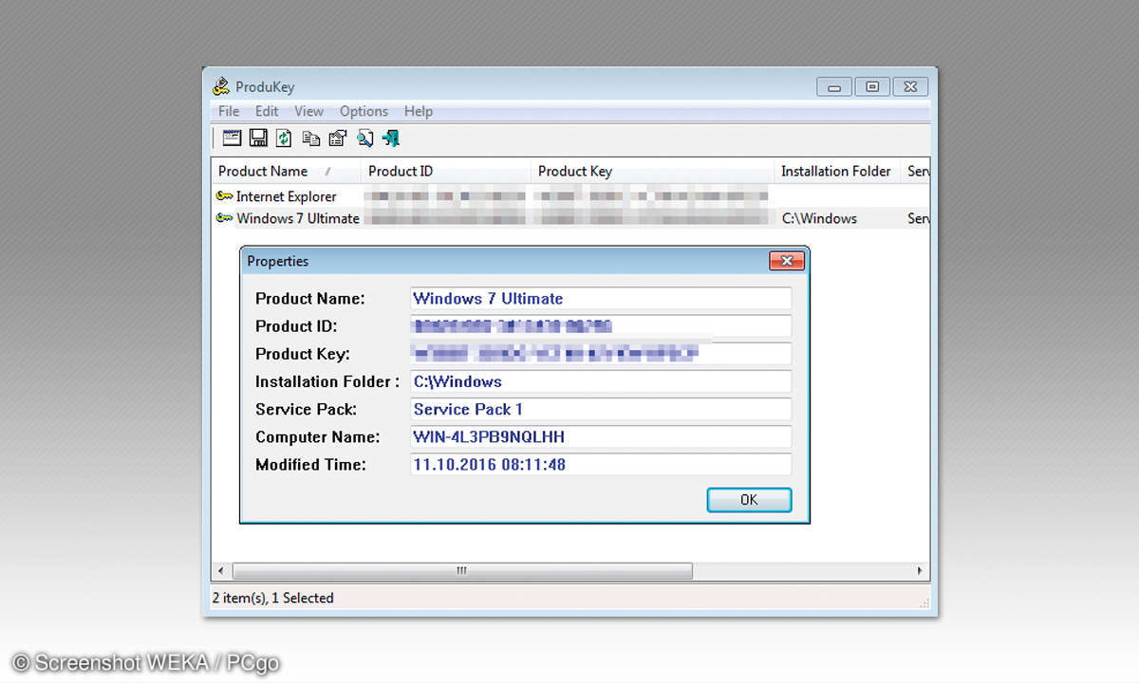This screenshot has height=683, width=1139.
Task: Sort by the Product Key column header
Action: point(652,172)
